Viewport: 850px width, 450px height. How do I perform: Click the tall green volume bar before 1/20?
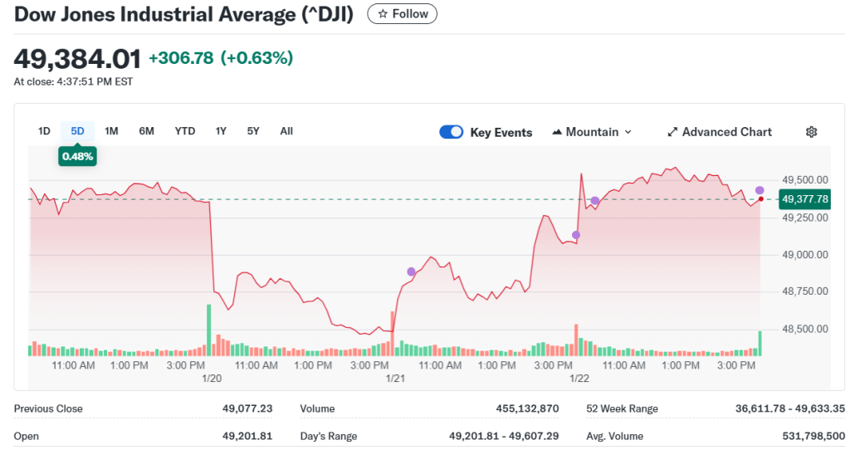click(x=208, y=330)
